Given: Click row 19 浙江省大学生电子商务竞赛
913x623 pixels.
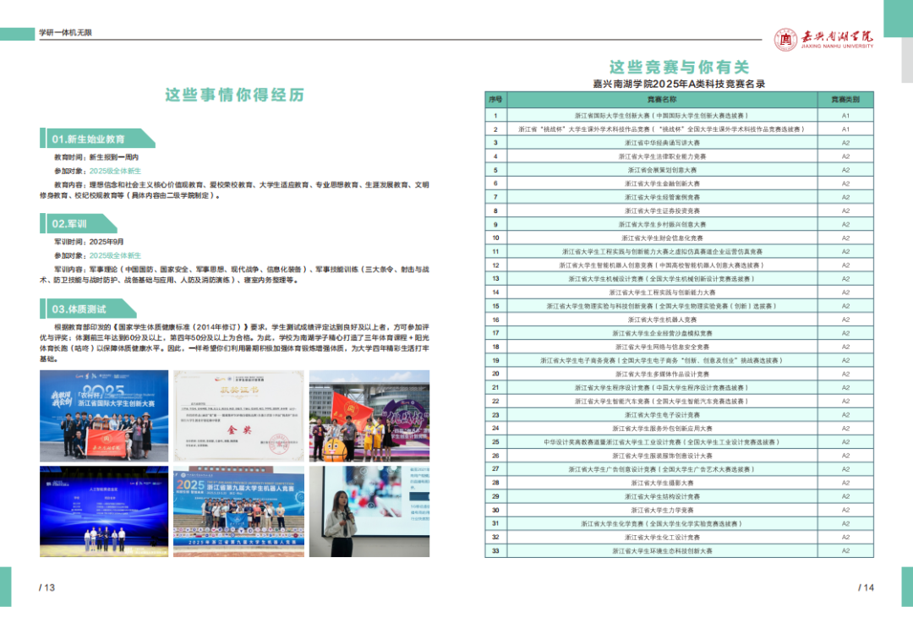Looking at the screenshot, I should 679,360.
